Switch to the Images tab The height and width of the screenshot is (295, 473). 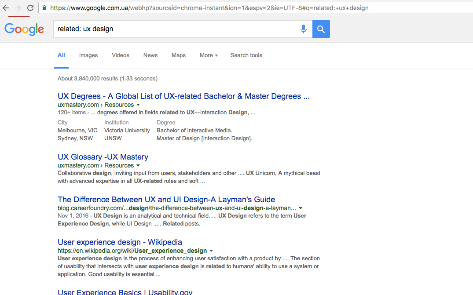click(x=88, y=55)
